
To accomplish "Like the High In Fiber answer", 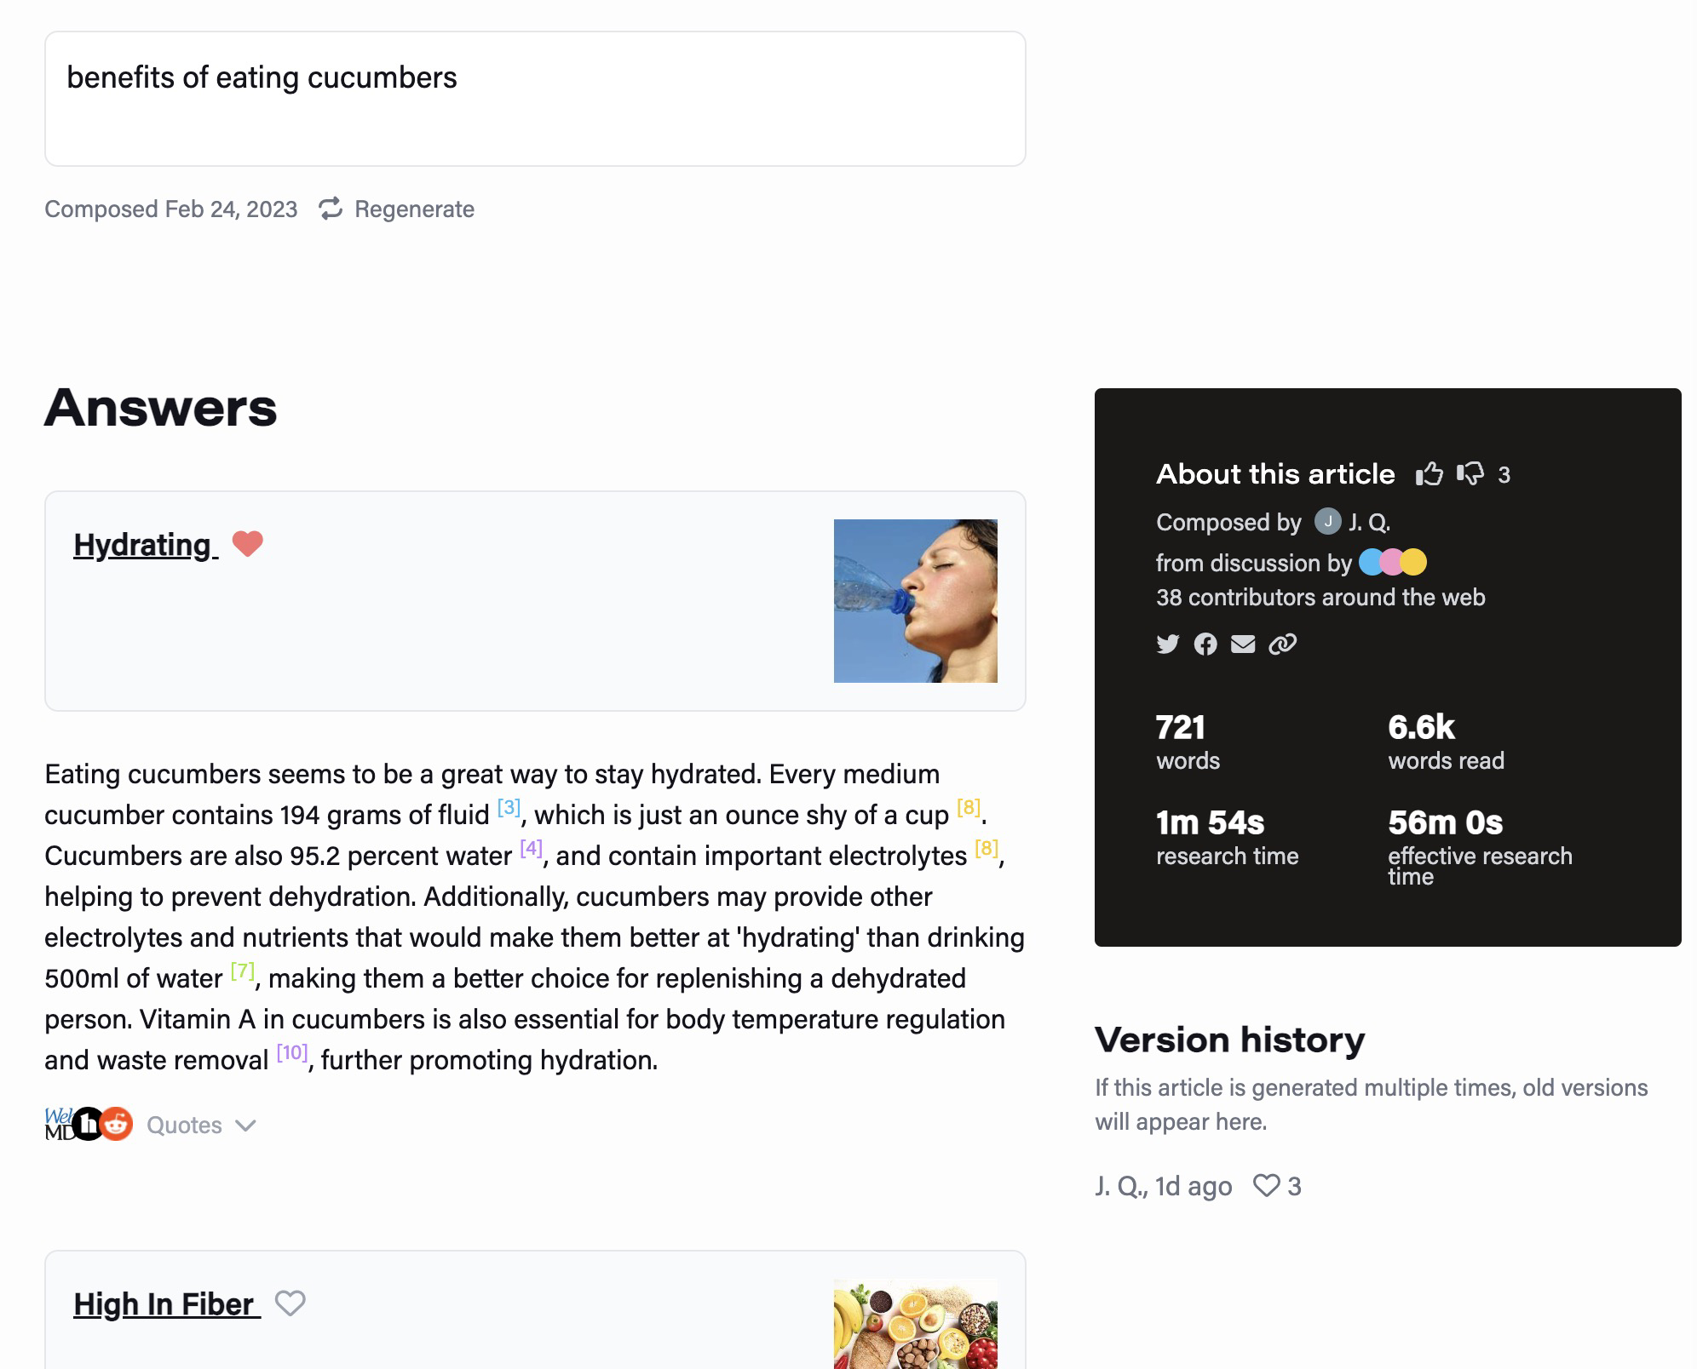I will tap(290, 1303).
